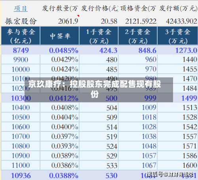Select the 504 cell

tap(99, 107)
